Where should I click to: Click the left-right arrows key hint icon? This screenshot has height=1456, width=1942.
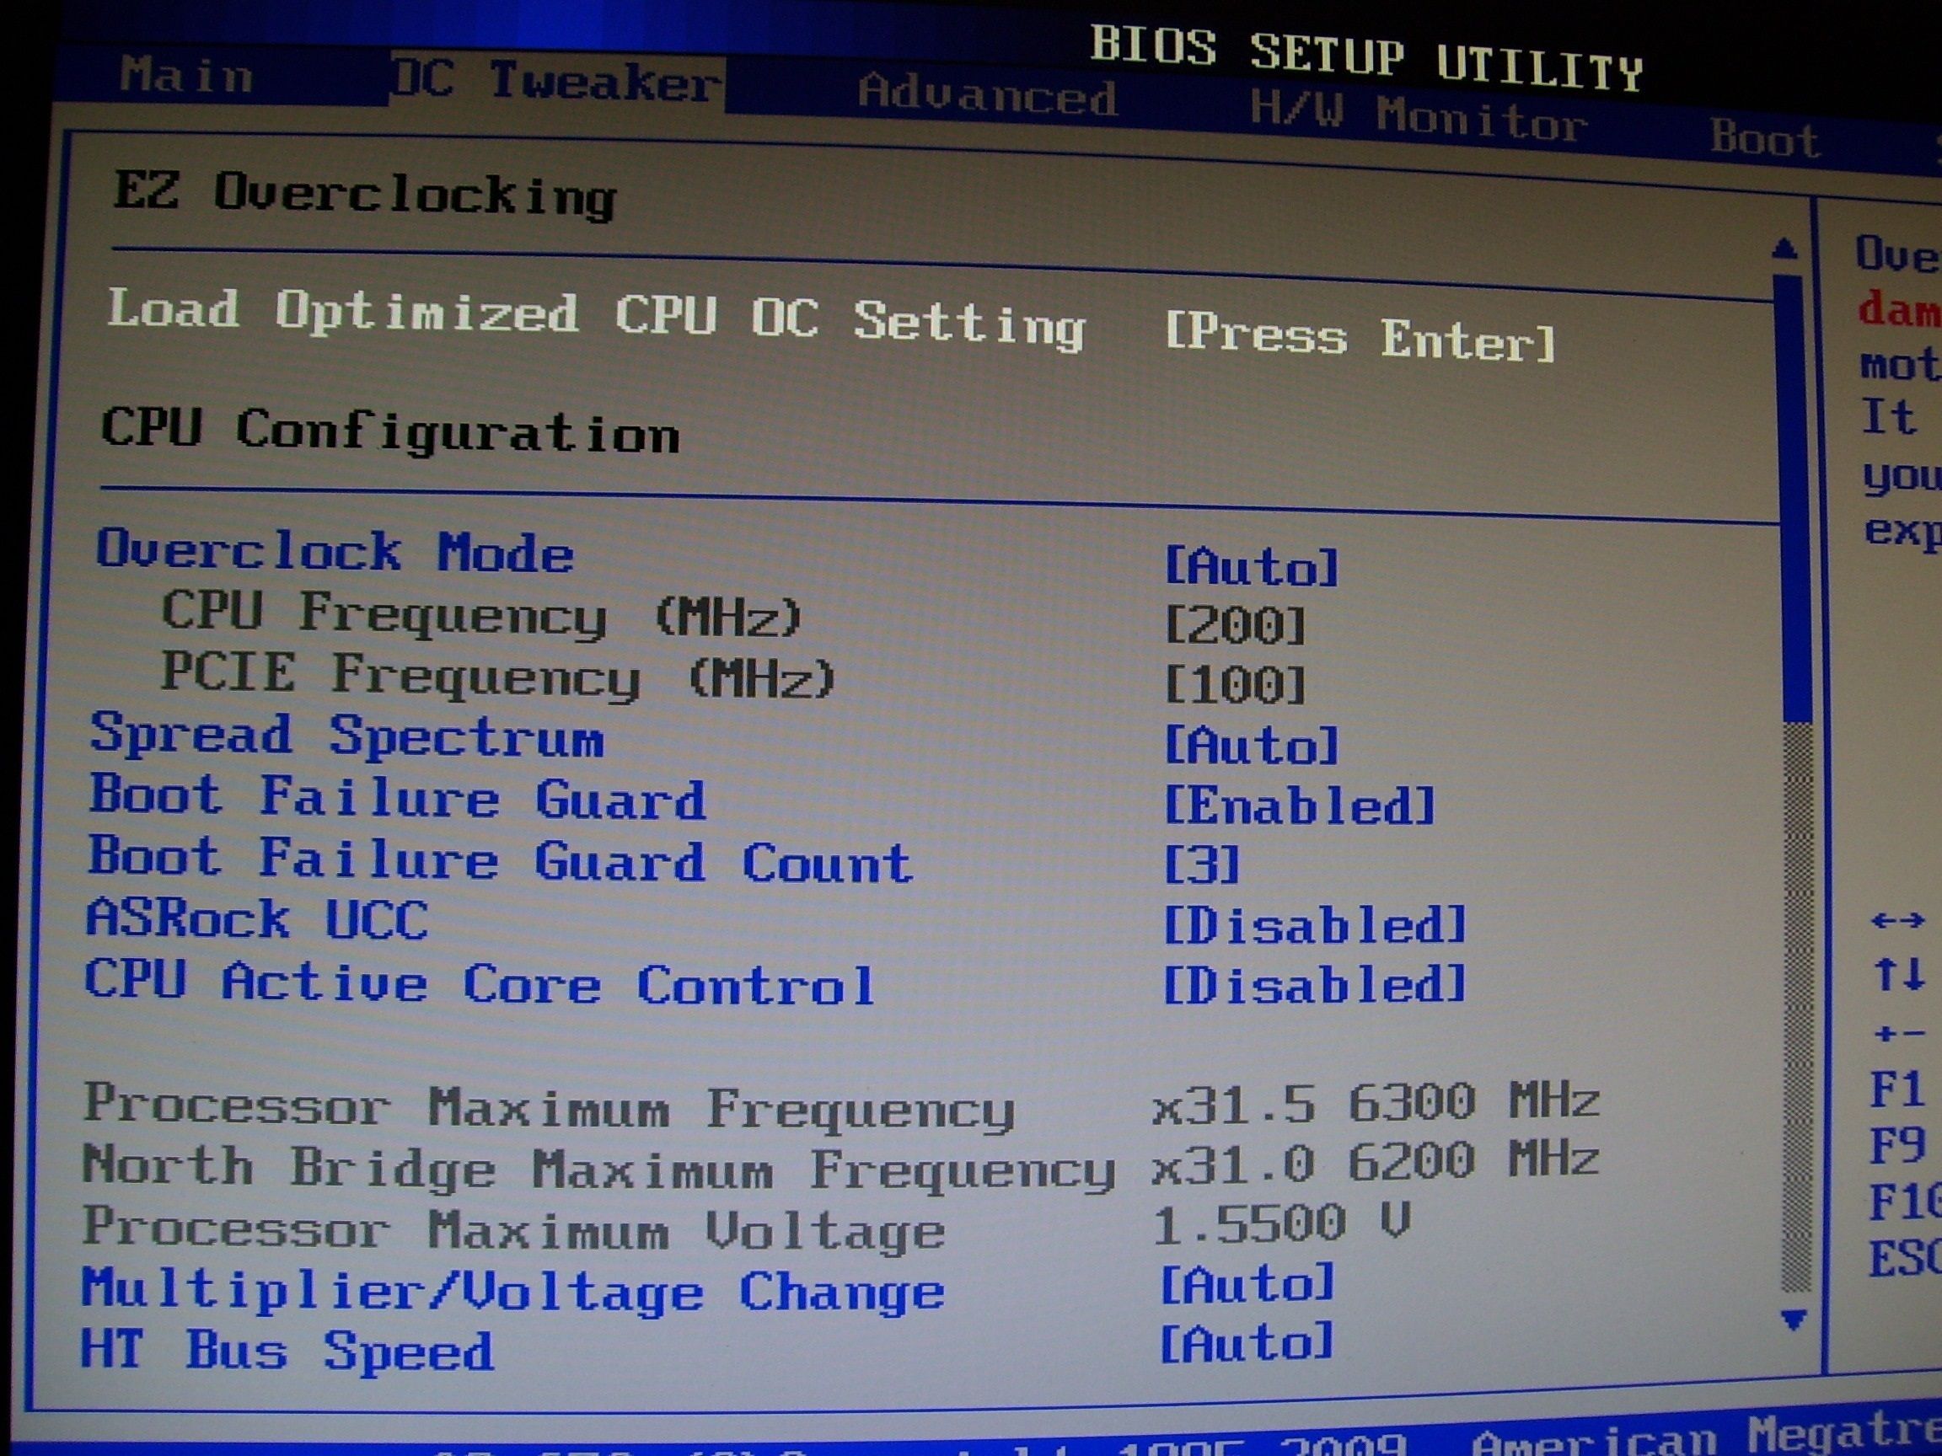click(x=1898, y=921)
